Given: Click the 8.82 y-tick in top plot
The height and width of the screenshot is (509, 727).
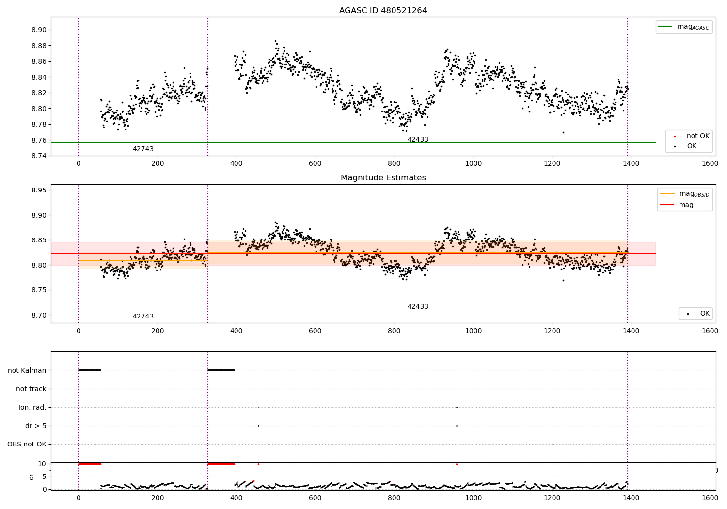Looking at the screenshot, I should (x=38, y=93).
